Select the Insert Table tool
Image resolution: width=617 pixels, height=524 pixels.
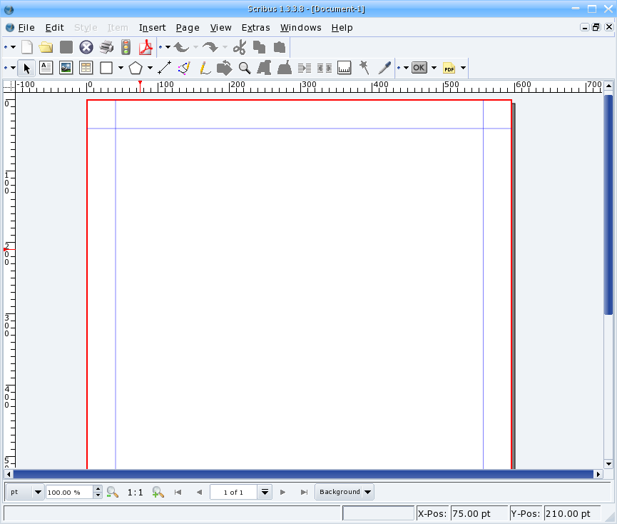point(86,68)
